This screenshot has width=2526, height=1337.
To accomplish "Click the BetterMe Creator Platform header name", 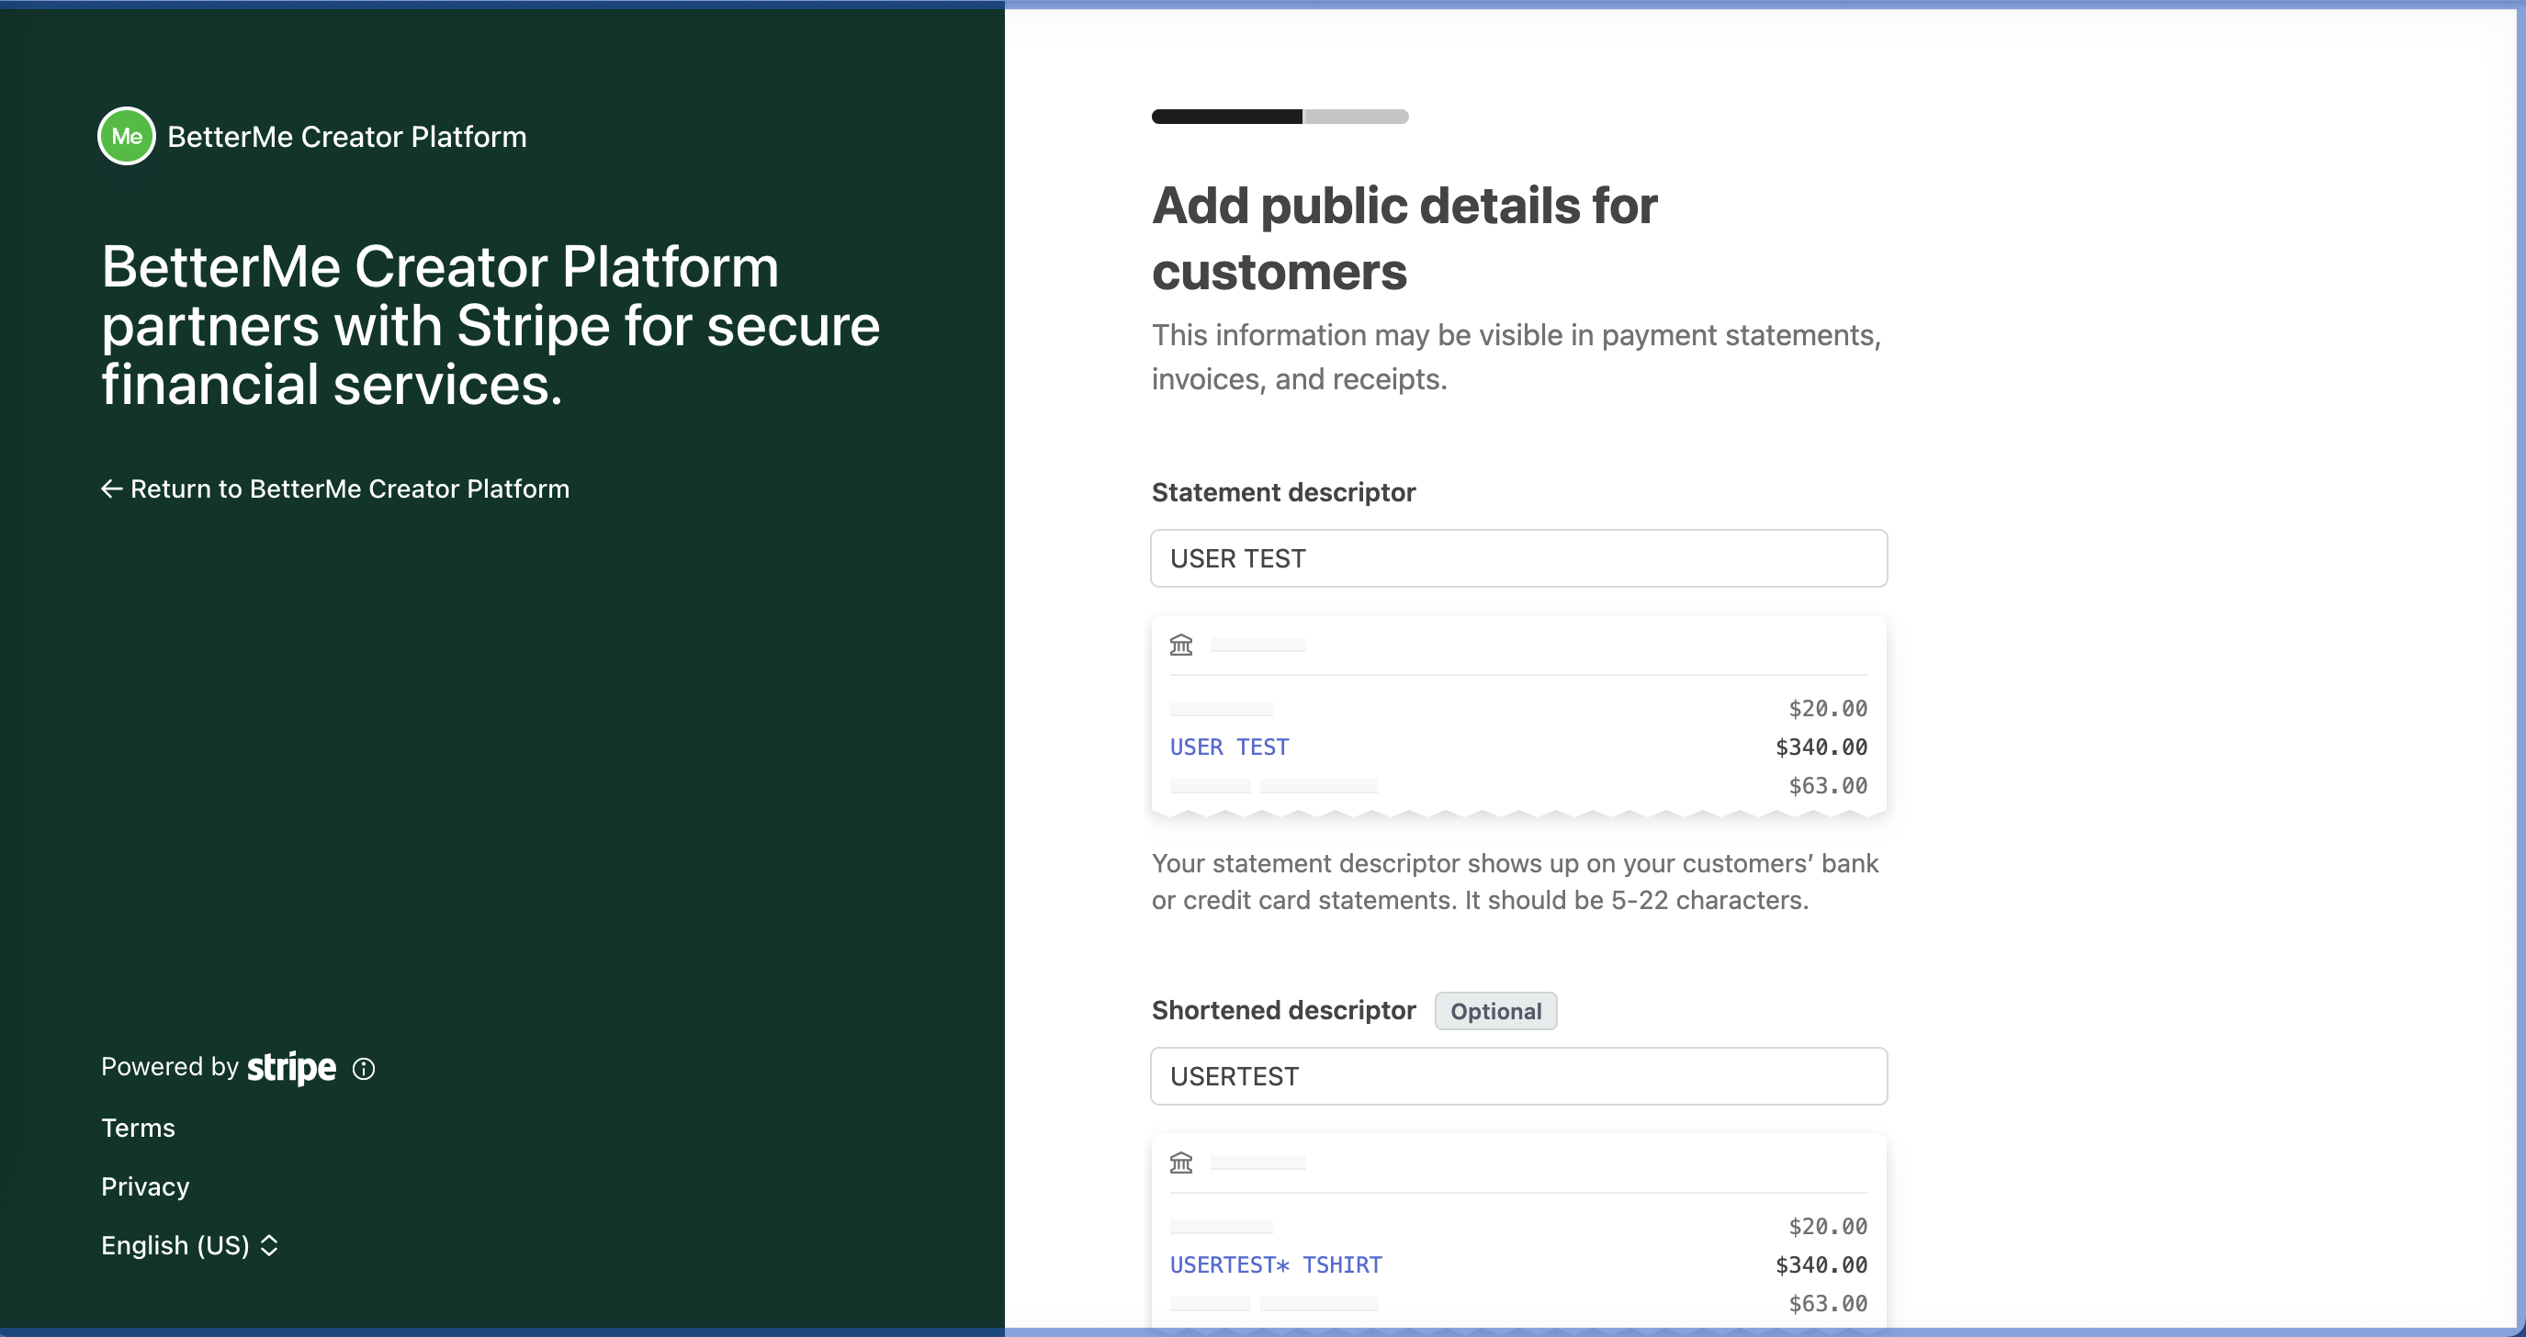I will (347, 136).
